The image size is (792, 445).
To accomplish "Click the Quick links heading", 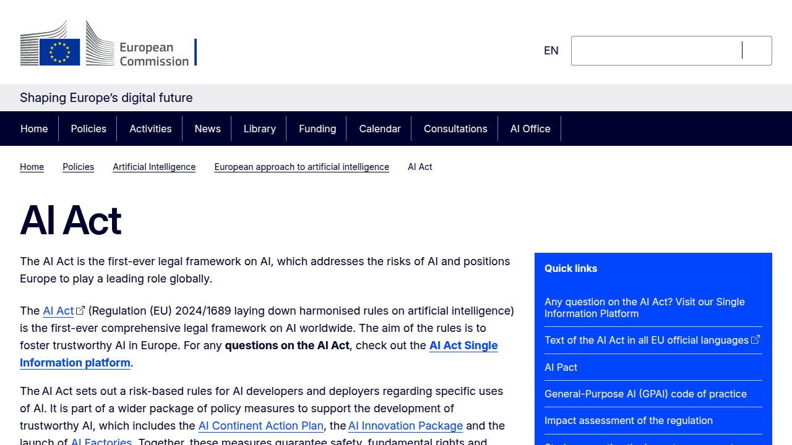I will click(571, 268).
